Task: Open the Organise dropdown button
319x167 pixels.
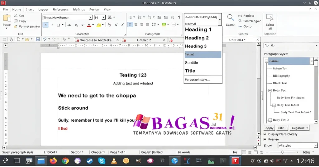Action: [299, 128]
